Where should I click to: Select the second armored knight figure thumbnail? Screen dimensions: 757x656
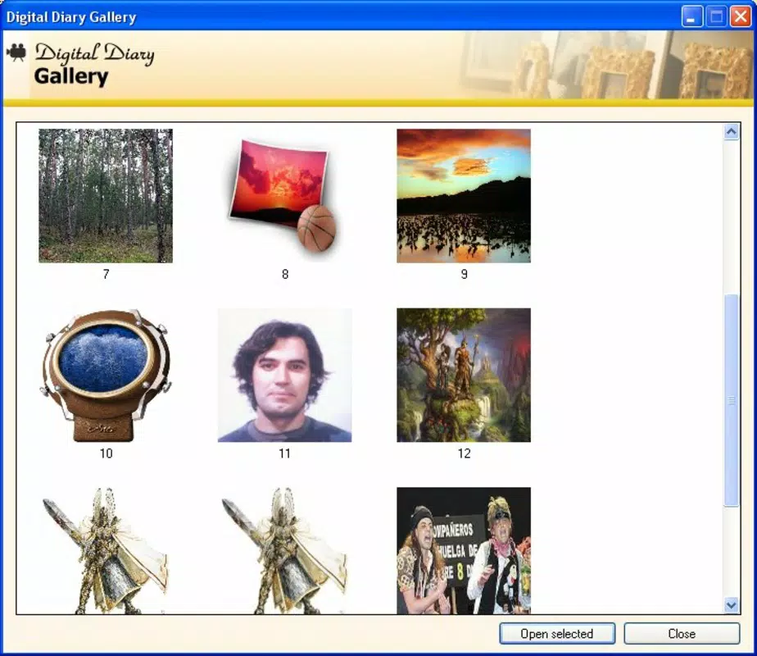(x=285, y=551)
